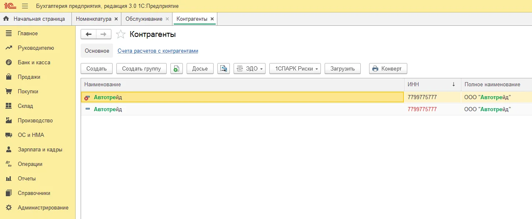
Task: Click the Покупки cart icon
Action: point(8,91)
